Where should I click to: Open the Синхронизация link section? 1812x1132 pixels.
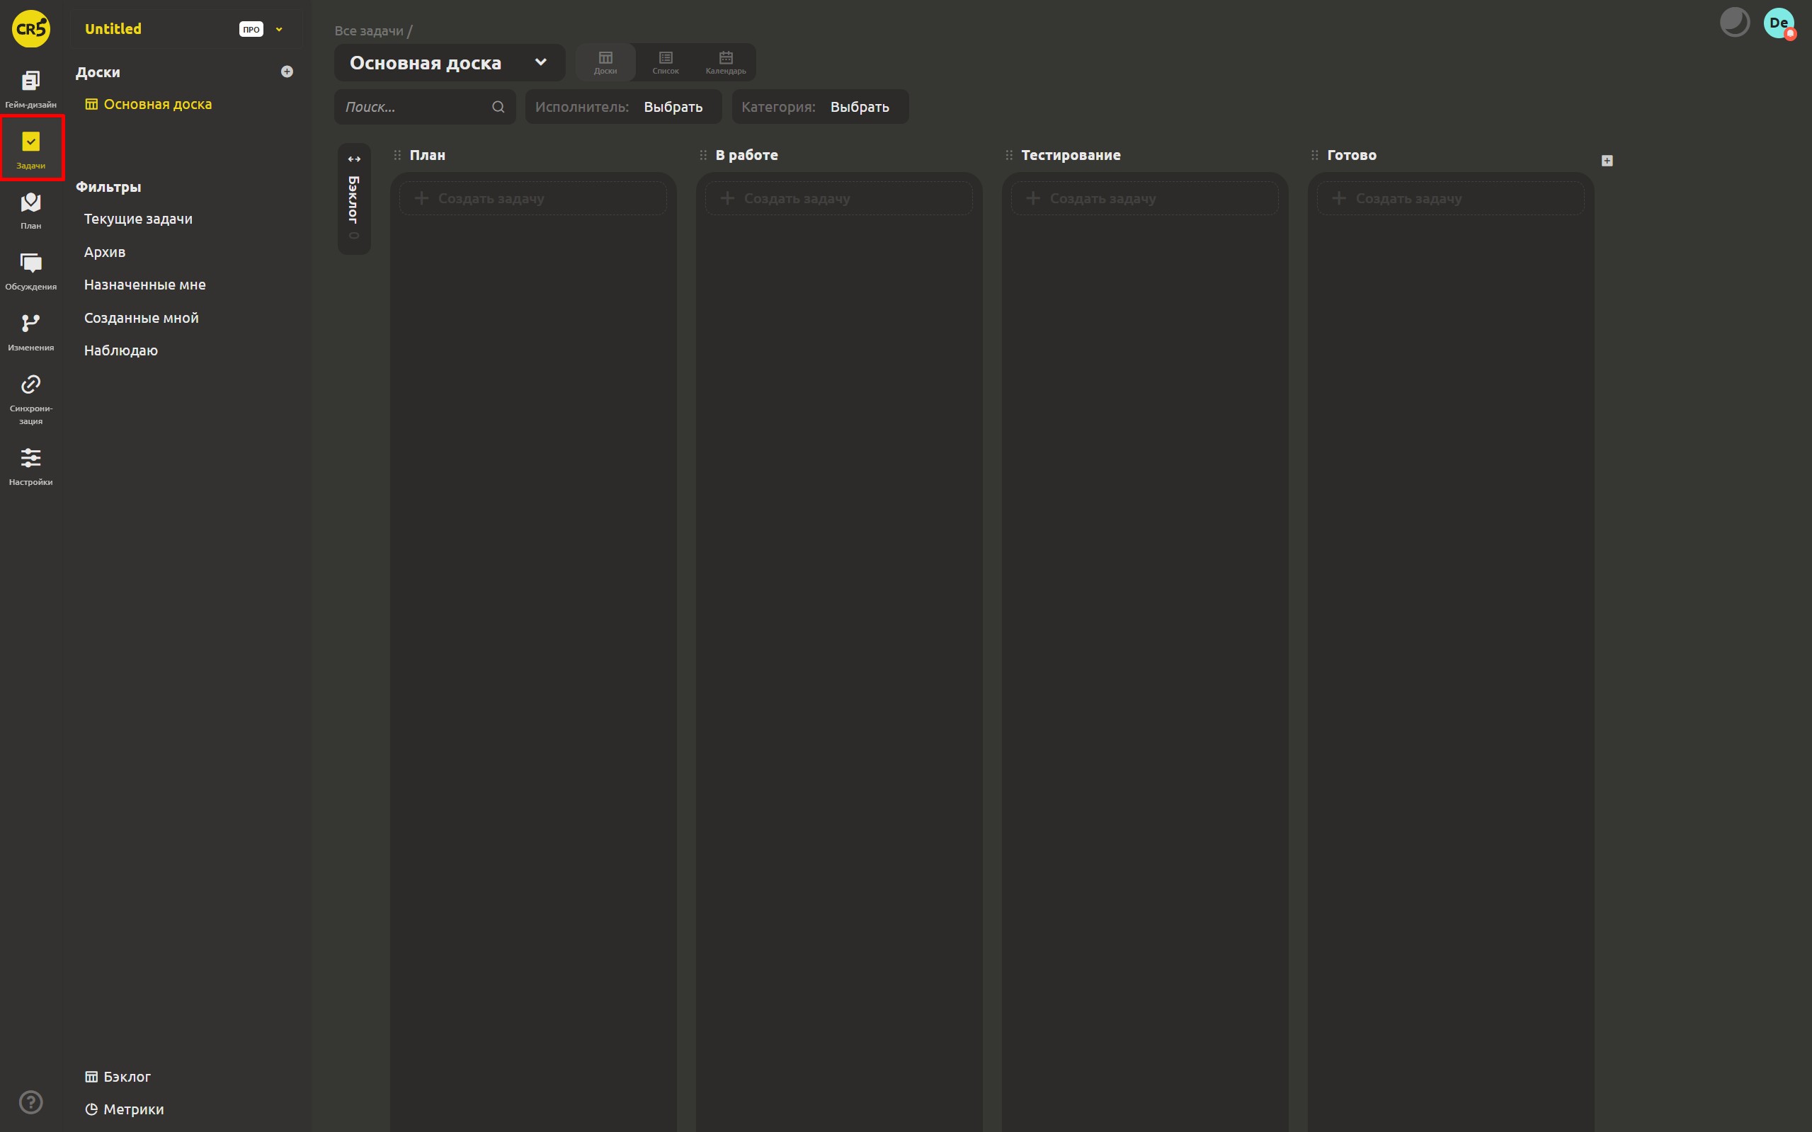pyautogui.click(x=30, y=399)
